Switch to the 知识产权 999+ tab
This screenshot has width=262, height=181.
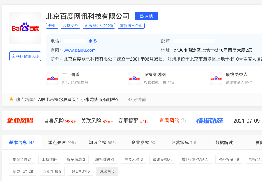pos(103,142)
